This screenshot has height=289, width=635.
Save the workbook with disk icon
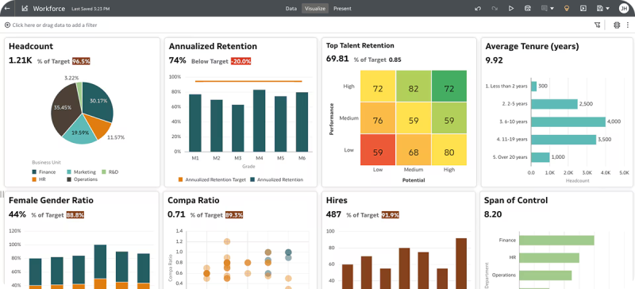[600, 9]
